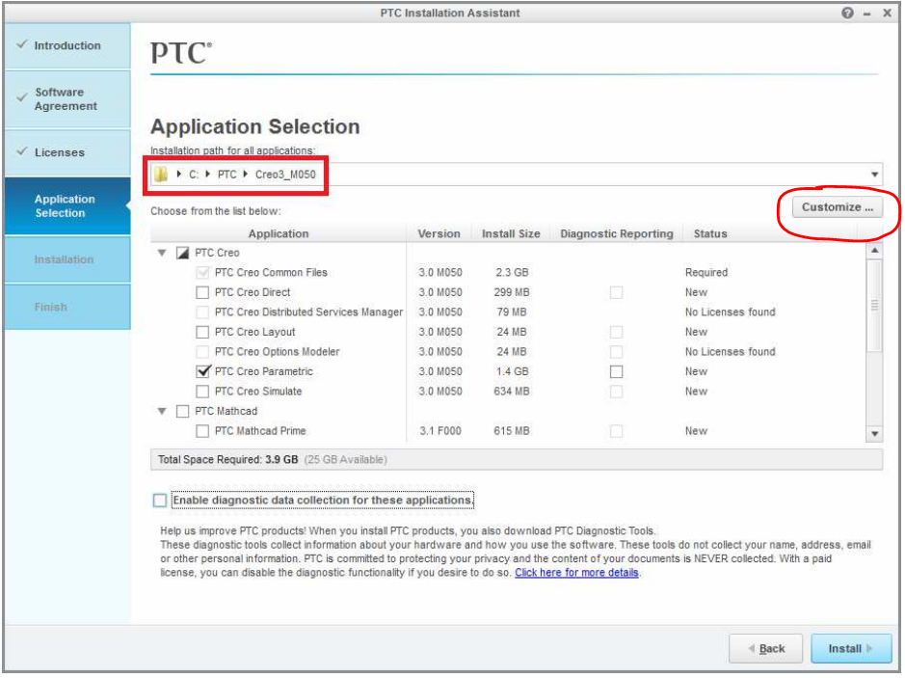The image size is (905, 678).
Task: Go to the Introduction step
Action: tap(67, 45)
